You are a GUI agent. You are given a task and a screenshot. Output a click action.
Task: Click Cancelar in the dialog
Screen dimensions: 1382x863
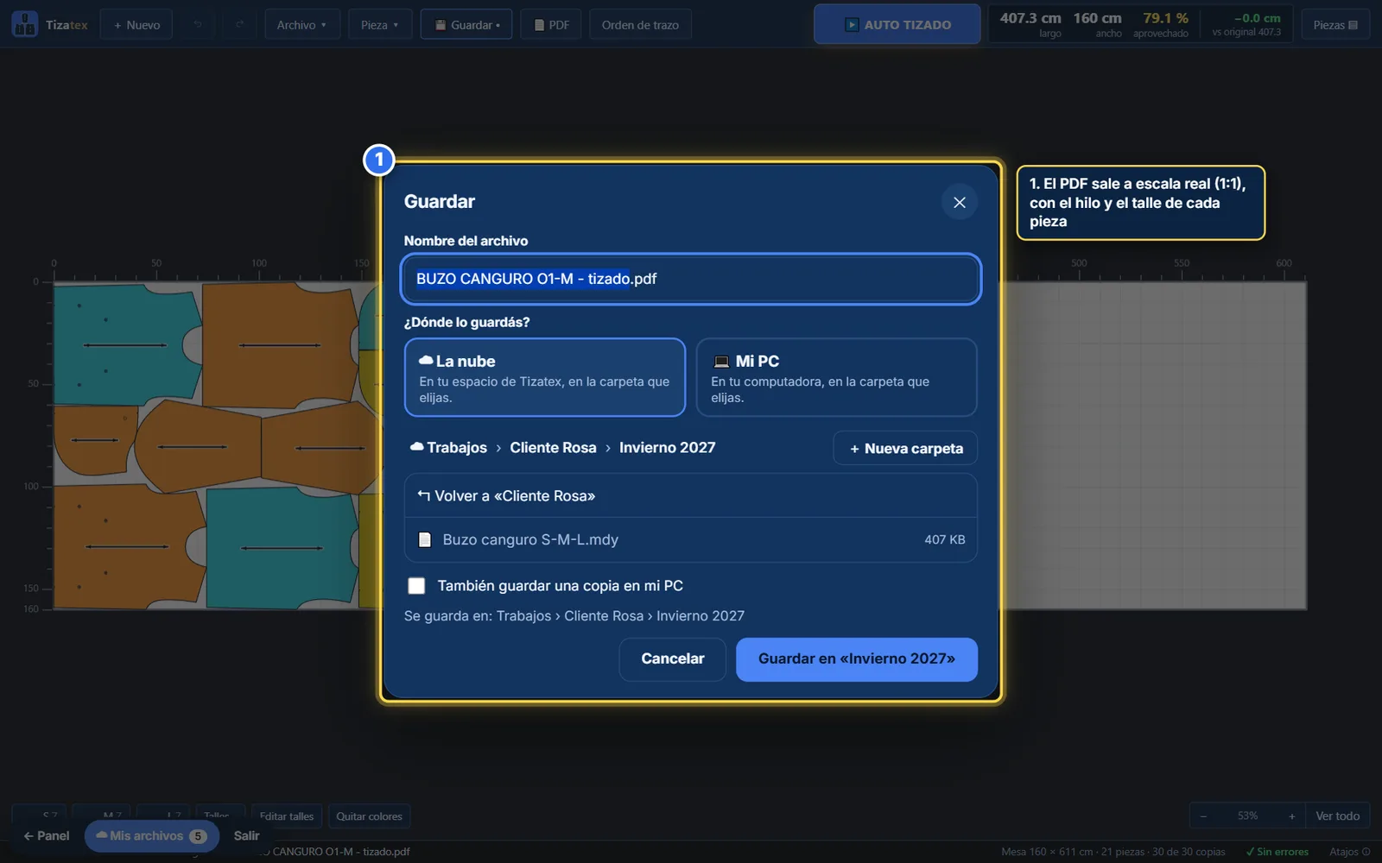coord(672,658)
